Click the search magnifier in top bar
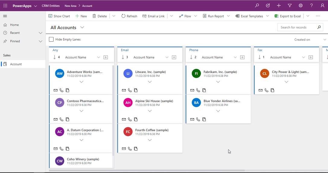Viewport: 328px width, 173px height. [257, 6]
